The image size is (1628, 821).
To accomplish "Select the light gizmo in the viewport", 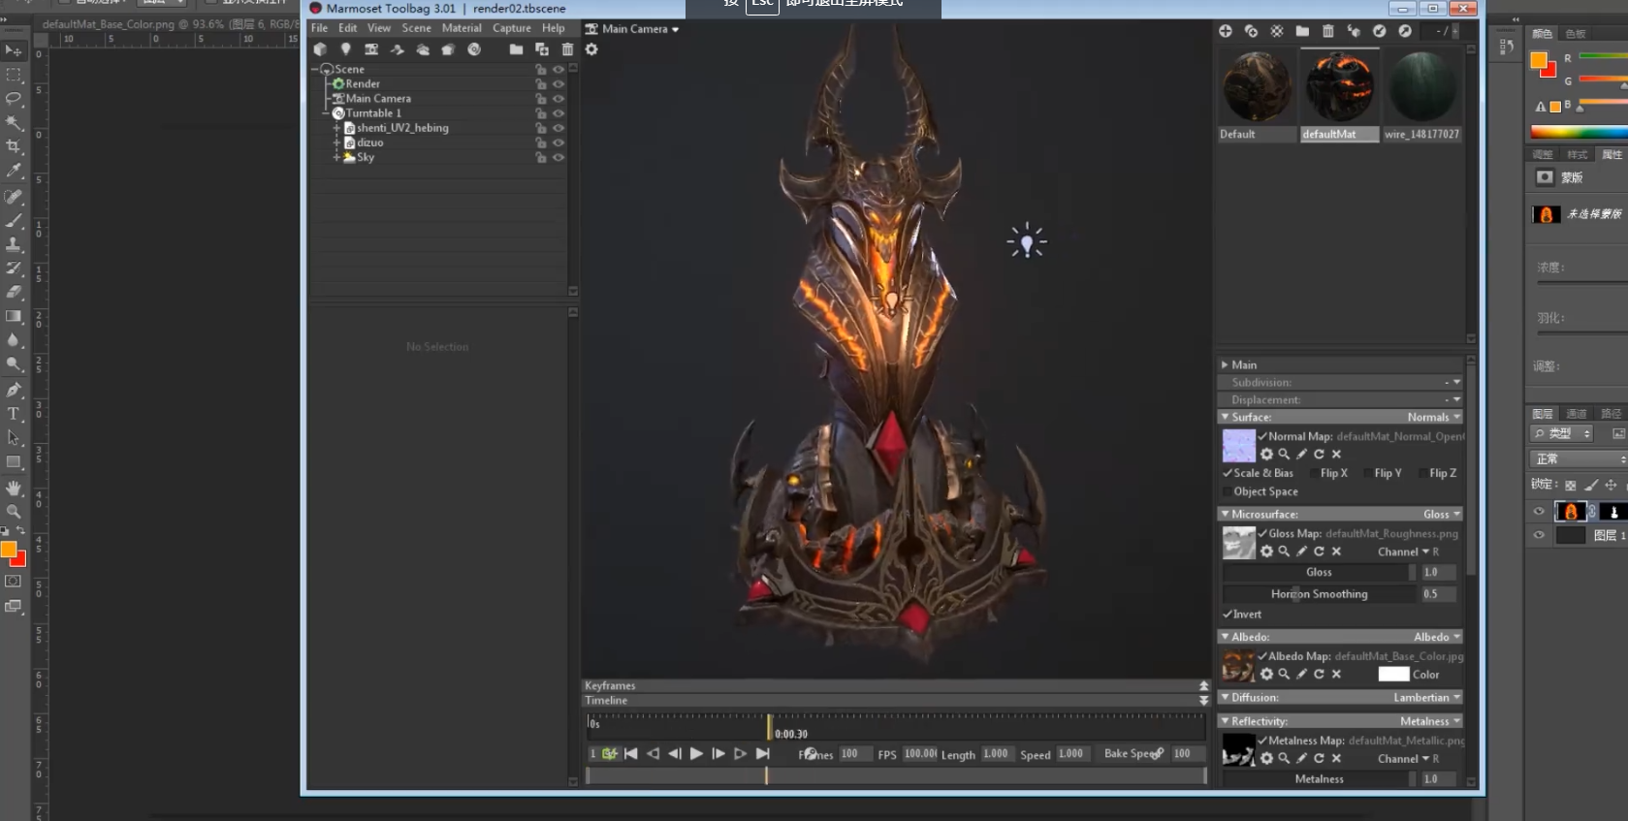I will (1027, 240).
